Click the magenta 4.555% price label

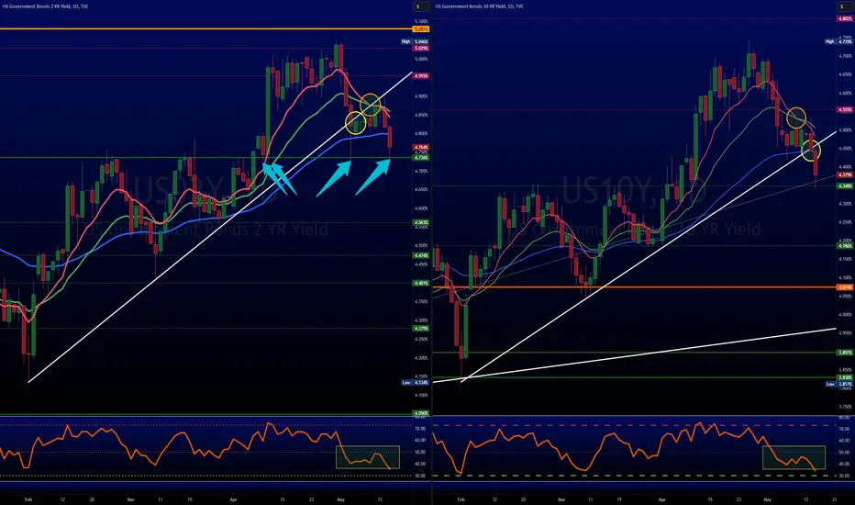click(x=845, y=110)
